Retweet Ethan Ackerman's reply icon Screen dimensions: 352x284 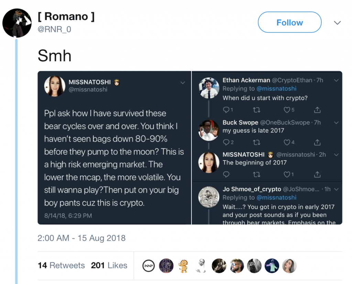[256, 110]
